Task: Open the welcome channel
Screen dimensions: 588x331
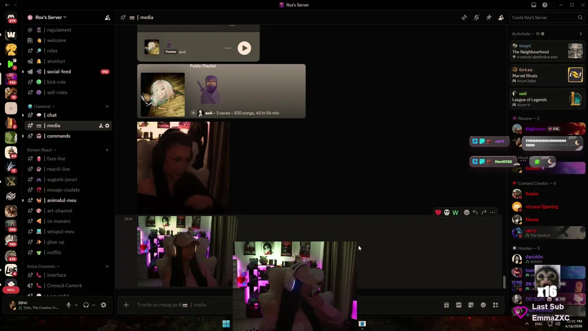Action: [x=68, y=40]
